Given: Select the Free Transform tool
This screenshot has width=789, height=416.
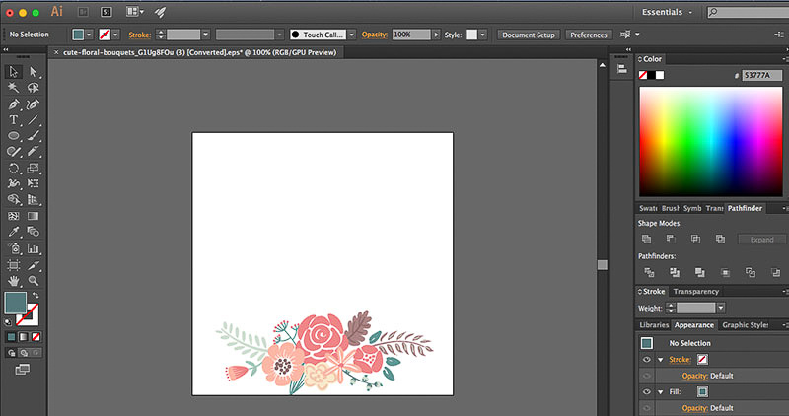Looking at the screenshot, I should [34, 183].
